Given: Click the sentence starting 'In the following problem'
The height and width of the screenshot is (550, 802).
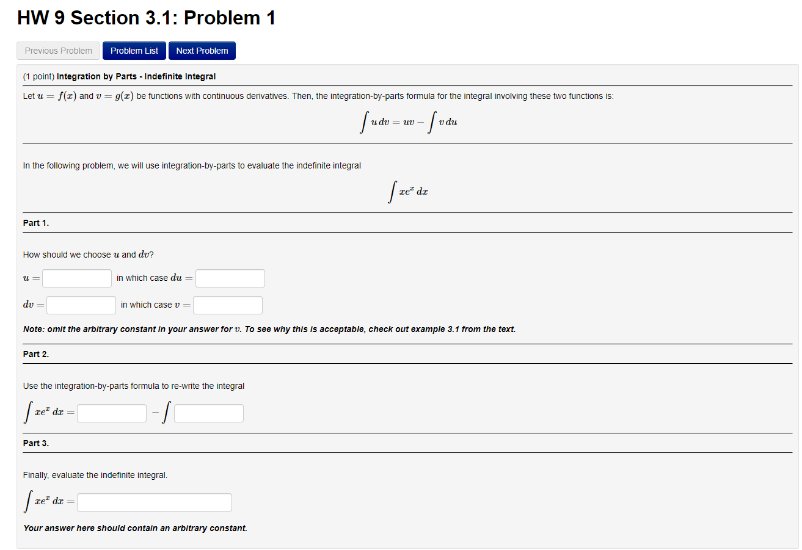Looking at the screenshot, I should (x=192, y=165).
